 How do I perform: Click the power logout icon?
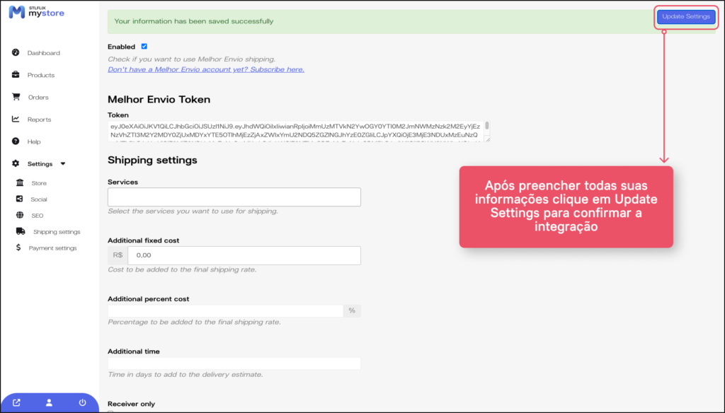click(82, 403)
